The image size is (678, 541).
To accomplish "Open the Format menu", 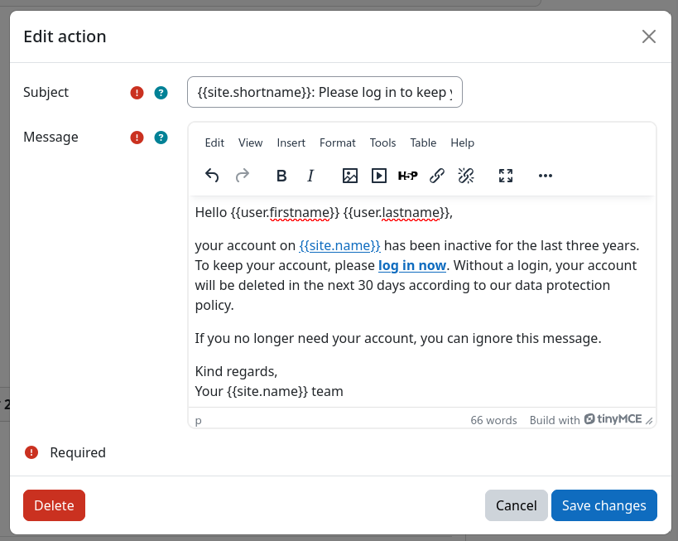I will coord(337,142).
